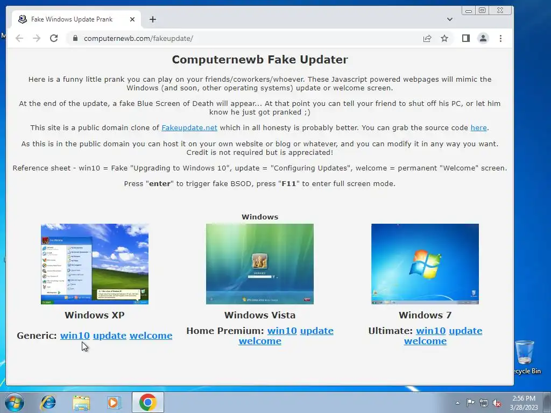This screenshot has height=413, width=551.
Task: Share this page from the address bar
Action: click(427, 38)
